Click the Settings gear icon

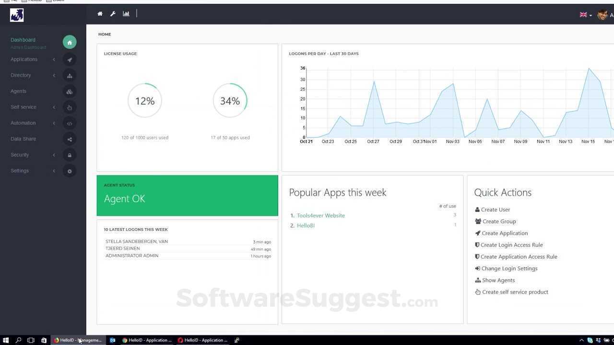pos(70,171)
